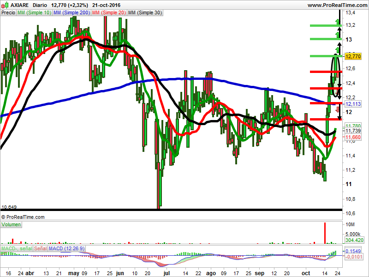Click the © ProRealTime.com copyright text

point(23,217)
